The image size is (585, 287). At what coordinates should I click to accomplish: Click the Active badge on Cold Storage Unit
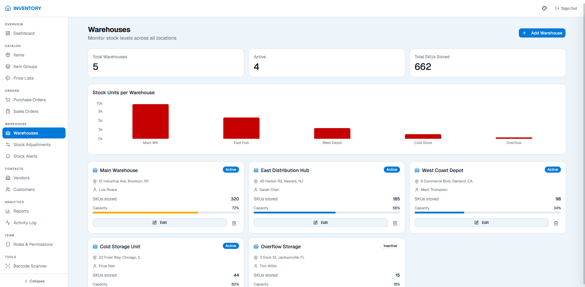tap(231, 246)
